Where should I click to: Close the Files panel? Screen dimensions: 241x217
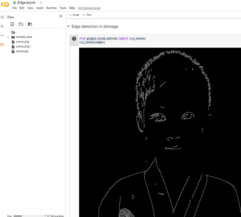tap(61, 16)
